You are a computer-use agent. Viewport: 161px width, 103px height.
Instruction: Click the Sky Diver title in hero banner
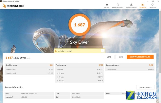coord(79,42)
